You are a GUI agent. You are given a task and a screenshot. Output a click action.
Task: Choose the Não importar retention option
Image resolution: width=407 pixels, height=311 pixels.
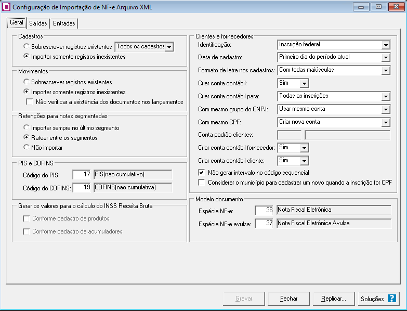(27, 148)
